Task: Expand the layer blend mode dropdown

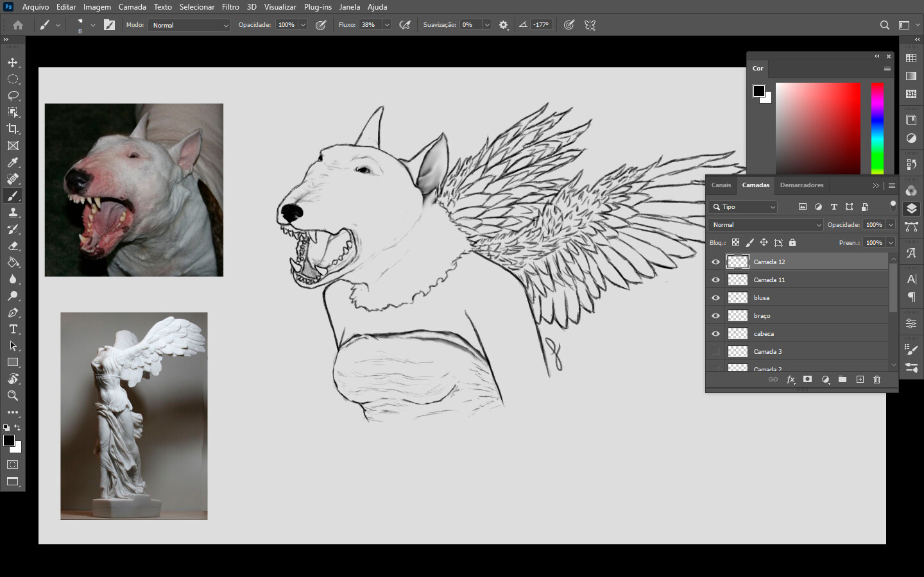Action: [x=766, y=225]
